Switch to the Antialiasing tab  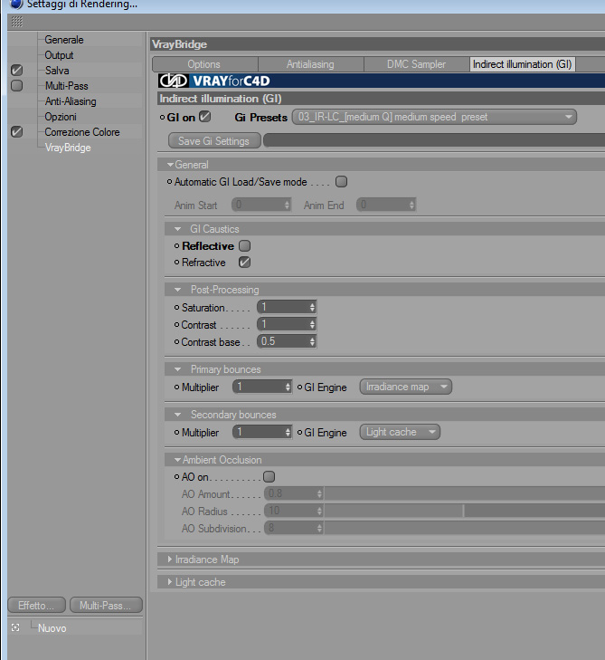pos(311,64)
